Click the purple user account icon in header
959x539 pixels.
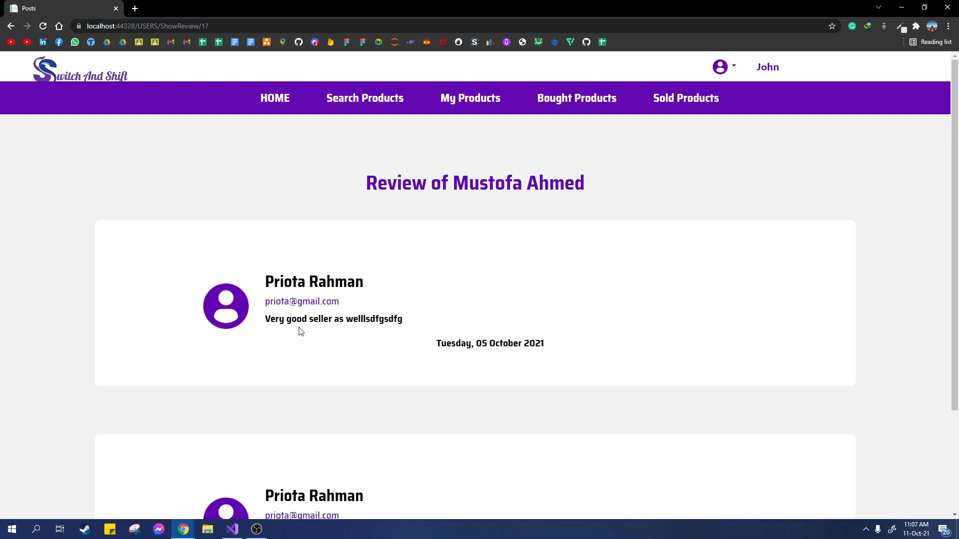point(720,67)
